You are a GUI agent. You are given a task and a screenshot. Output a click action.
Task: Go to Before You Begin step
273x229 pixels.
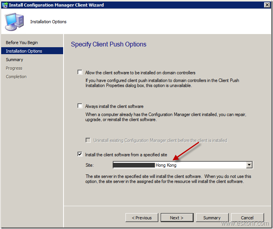coord(22,43)
